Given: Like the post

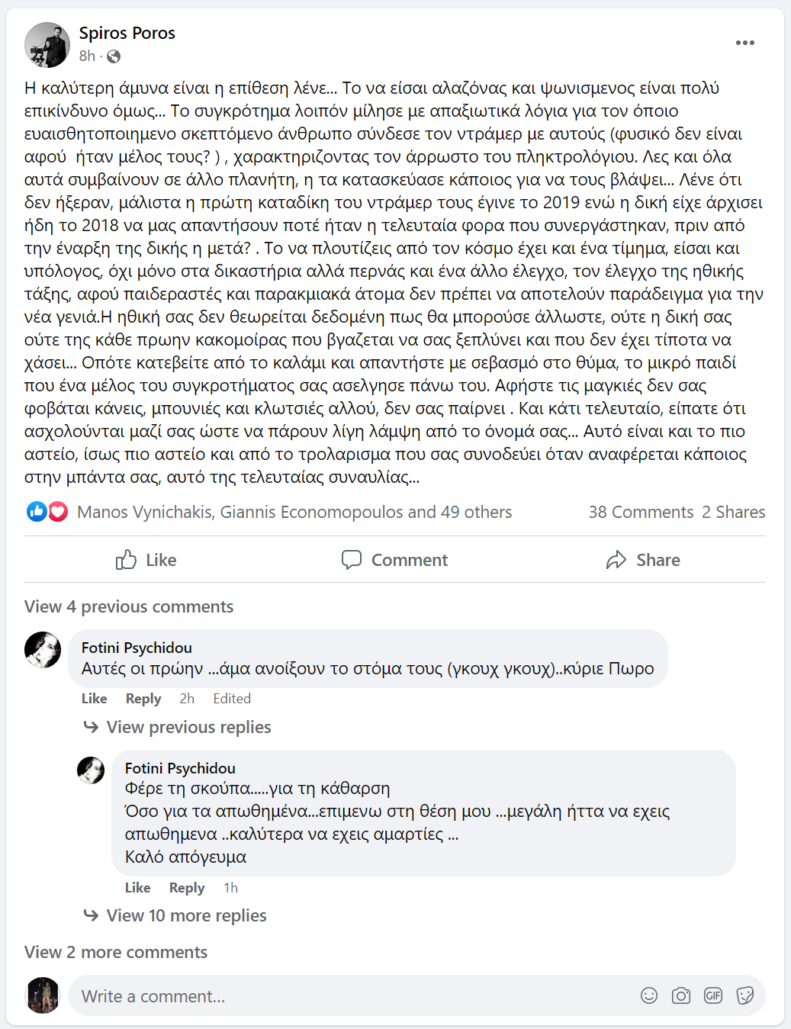Looking at the screenshot, I should (x=146, y=560).
